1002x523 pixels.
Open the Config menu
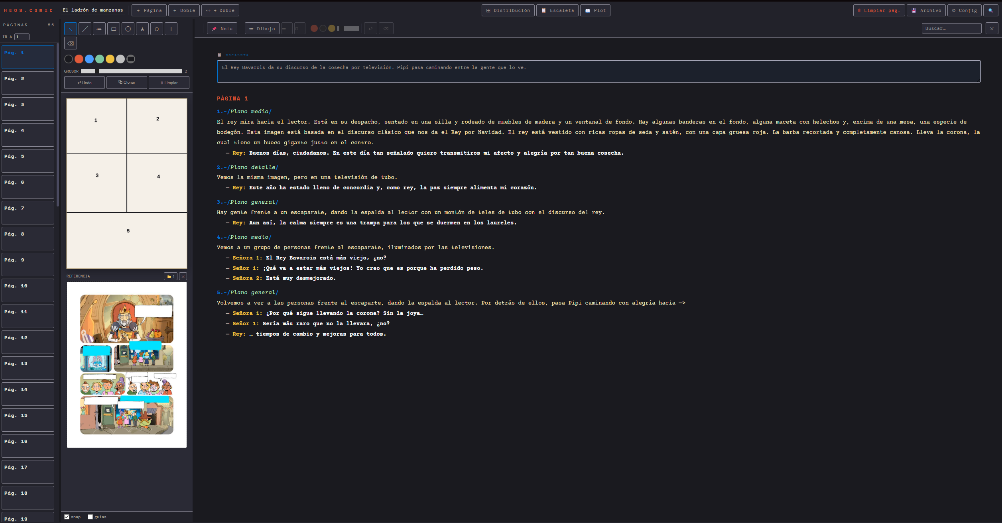(x=964, y=10)
